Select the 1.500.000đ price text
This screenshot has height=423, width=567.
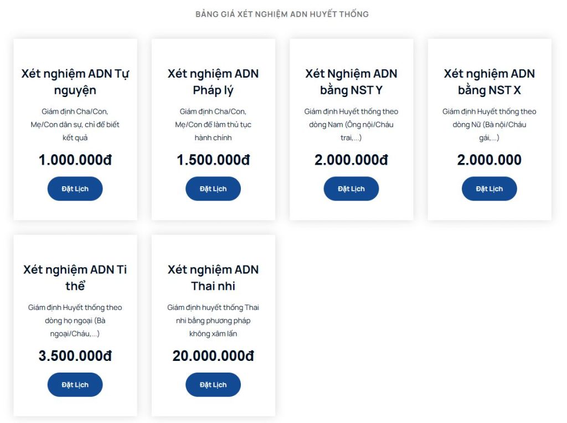point(213,160)
